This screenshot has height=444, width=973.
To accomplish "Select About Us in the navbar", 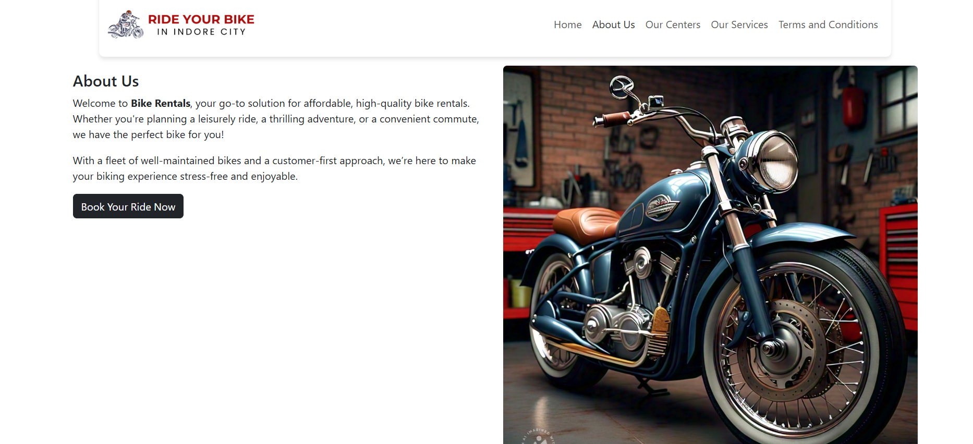I will click(x=613, y=24).
